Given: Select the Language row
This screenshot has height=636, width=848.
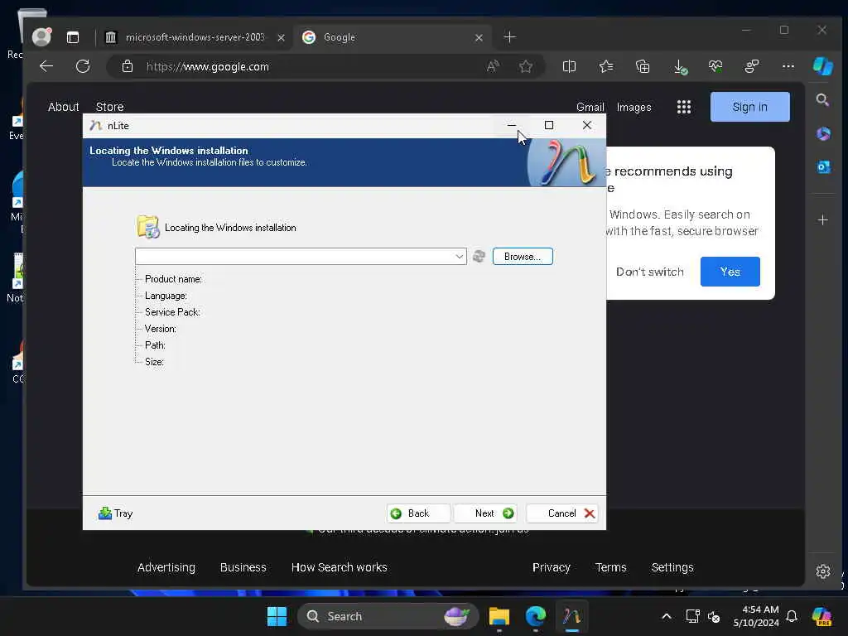Looking at the screenshot, I should 166,296.
